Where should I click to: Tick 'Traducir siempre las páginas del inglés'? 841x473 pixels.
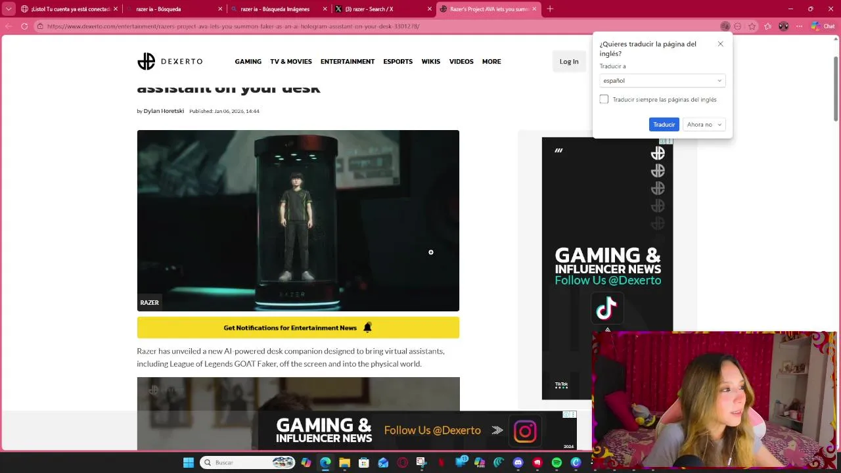(x=604, y=99)
